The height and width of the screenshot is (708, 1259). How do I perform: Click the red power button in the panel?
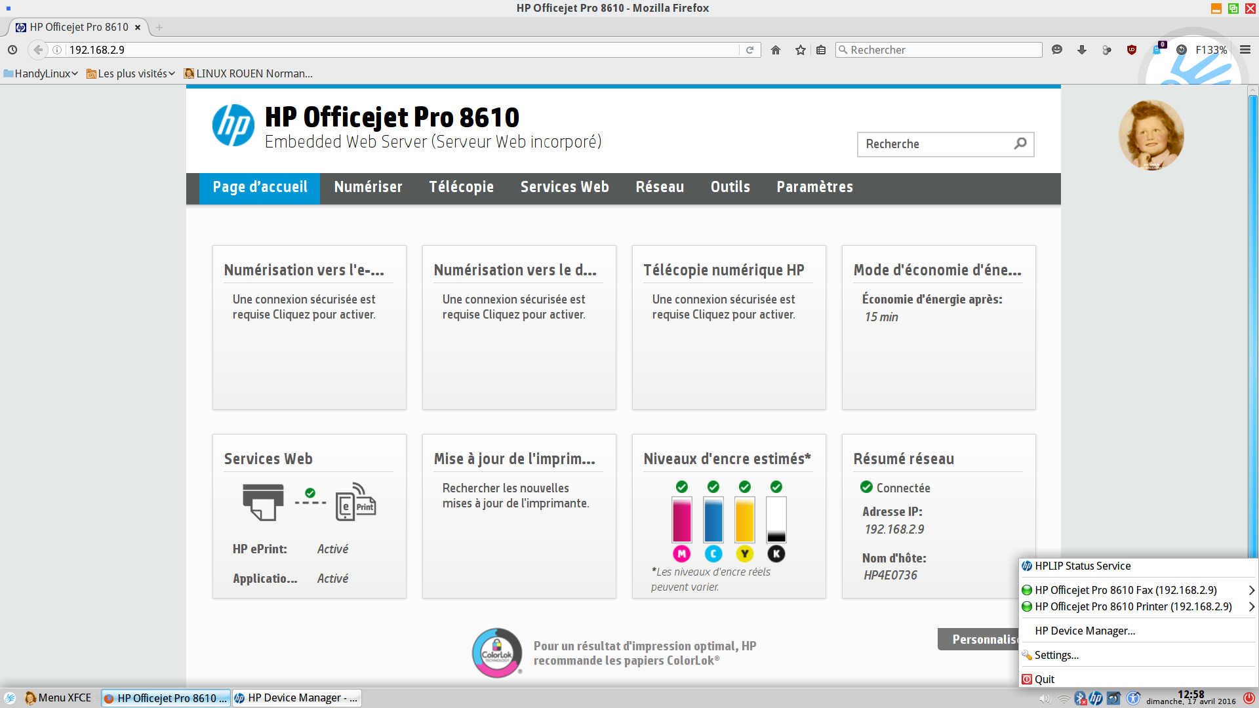pos(1249,699)
